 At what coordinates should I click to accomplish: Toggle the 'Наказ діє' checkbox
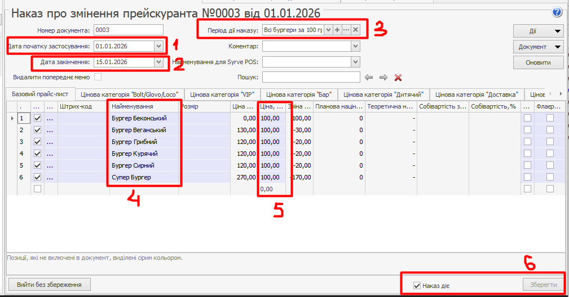pyautogui.click(x=417, y=286)
